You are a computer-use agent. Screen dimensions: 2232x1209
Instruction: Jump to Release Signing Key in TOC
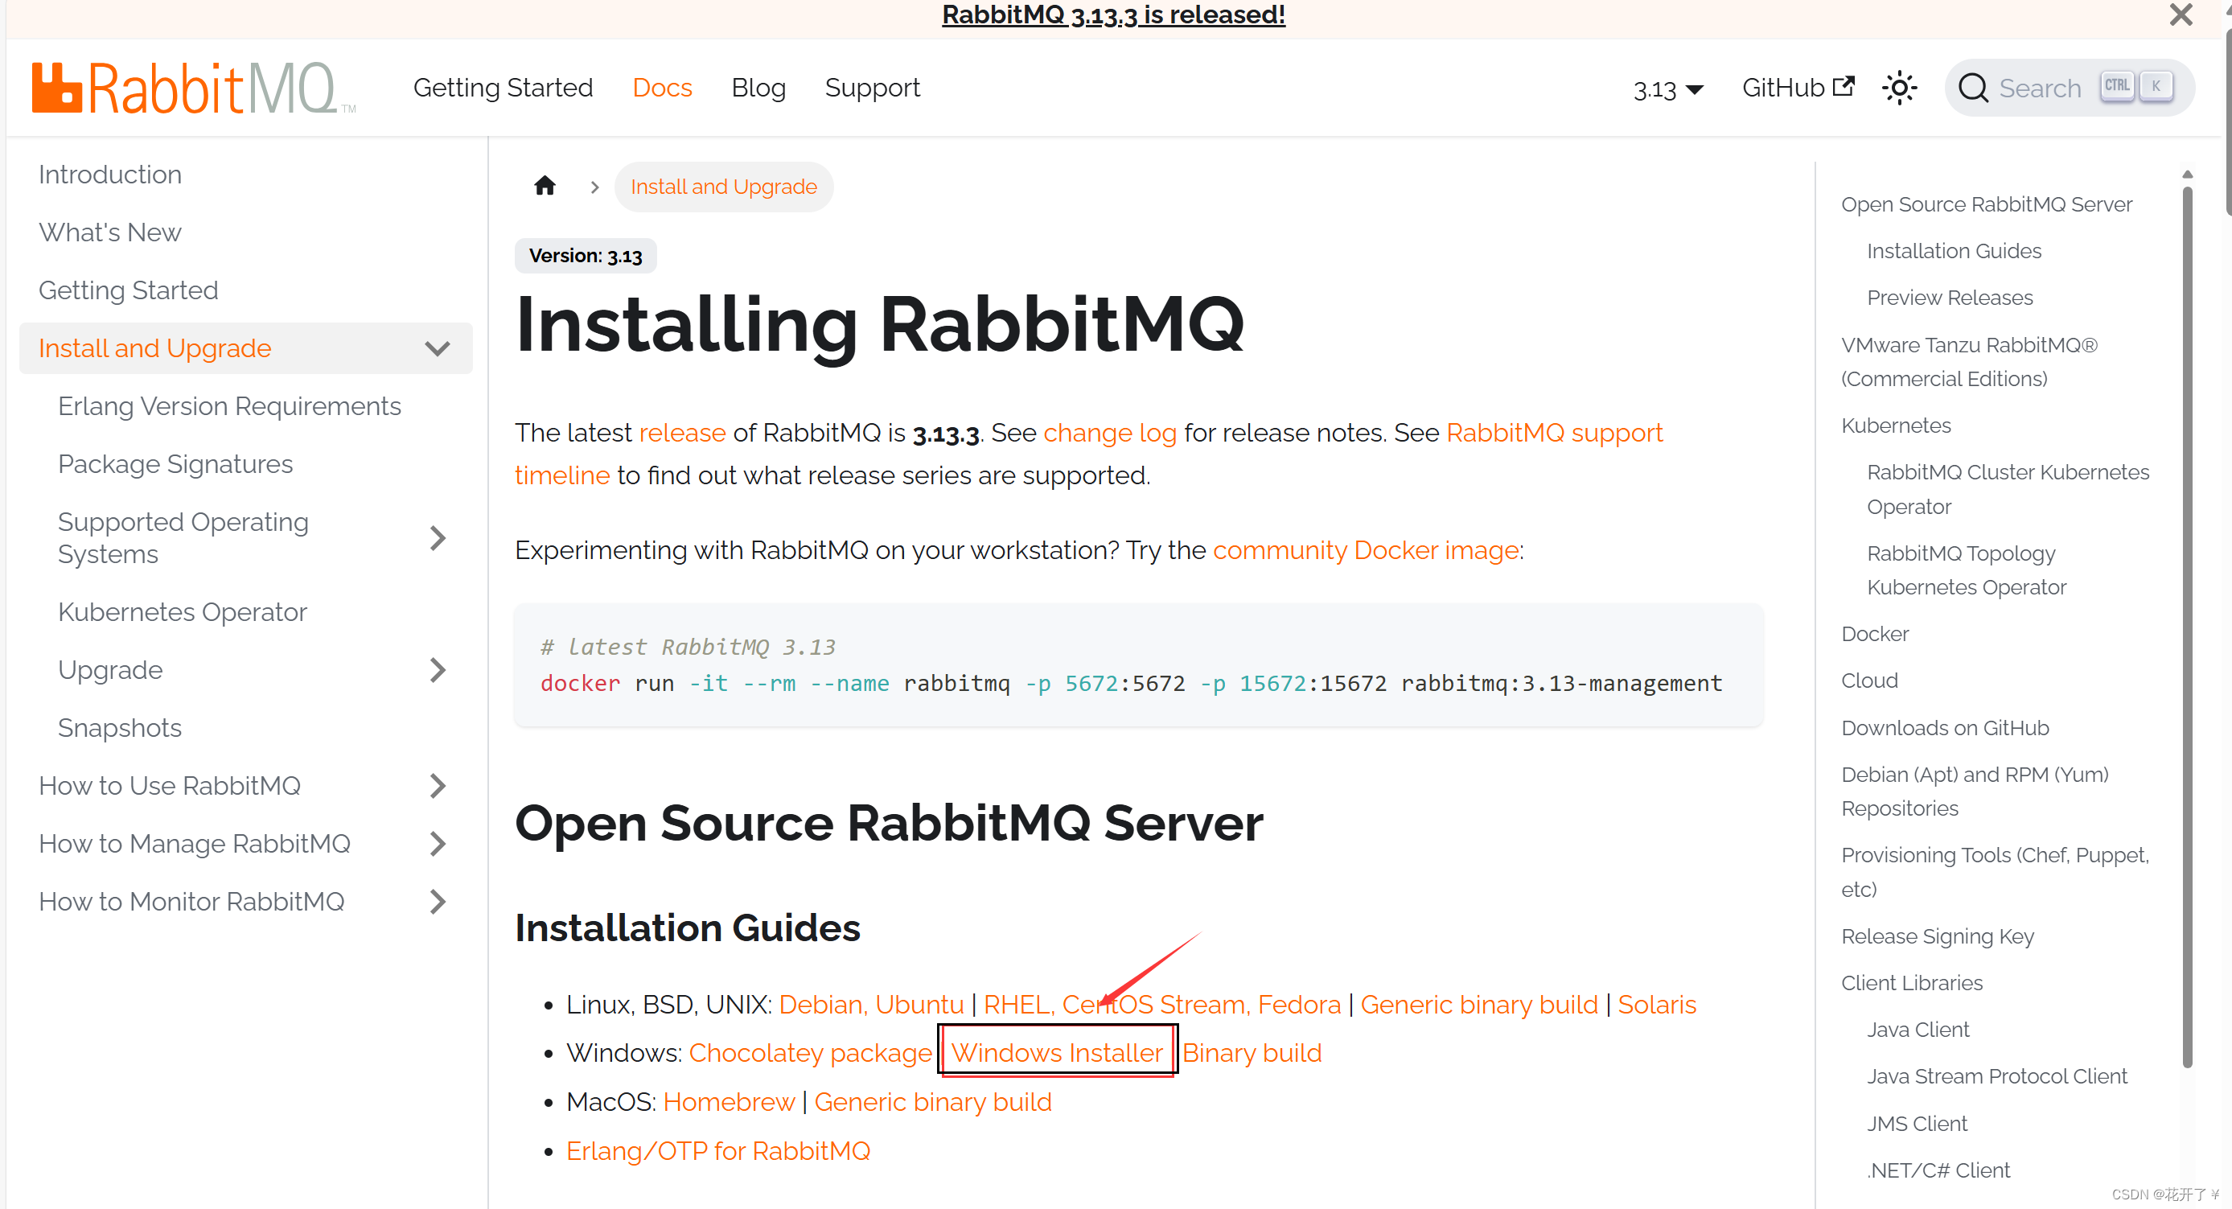[1938, 937]
